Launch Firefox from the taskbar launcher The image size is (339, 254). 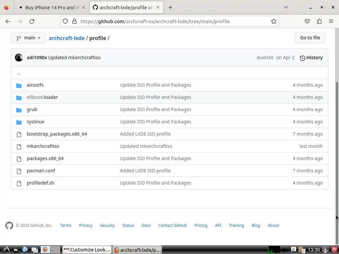coord(45,250)
